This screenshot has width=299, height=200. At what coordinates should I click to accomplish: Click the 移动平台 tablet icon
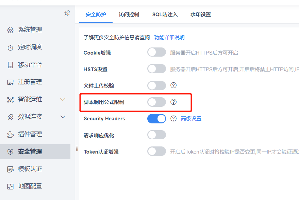click(x=10, y=65)
